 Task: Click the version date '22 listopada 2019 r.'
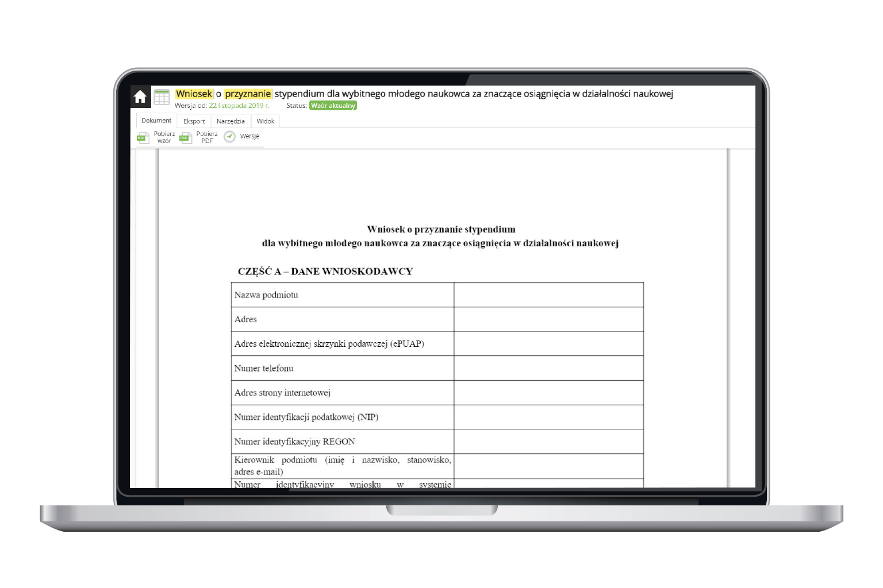point(239,106)
